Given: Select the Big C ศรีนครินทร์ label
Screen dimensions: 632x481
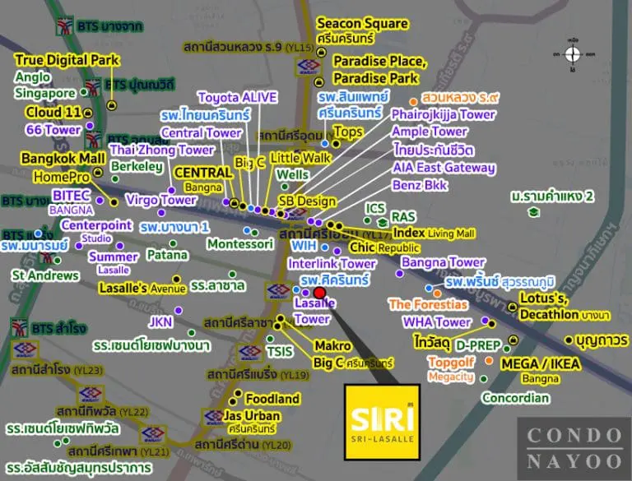Looking at the screenshot, I should tap(353, 363).
